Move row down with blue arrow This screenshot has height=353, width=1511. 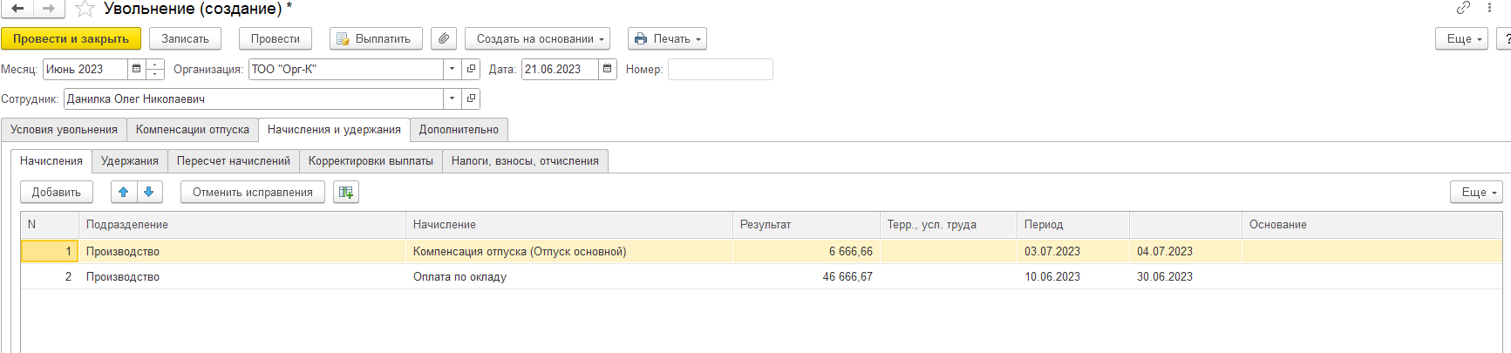coord(149,193)
